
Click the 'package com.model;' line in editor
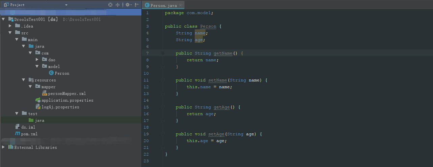189,13
